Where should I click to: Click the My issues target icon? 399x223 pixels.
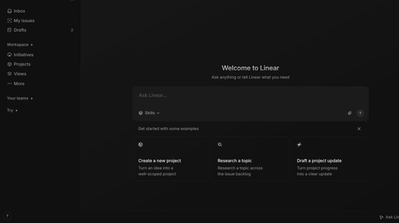coord(10,21)
